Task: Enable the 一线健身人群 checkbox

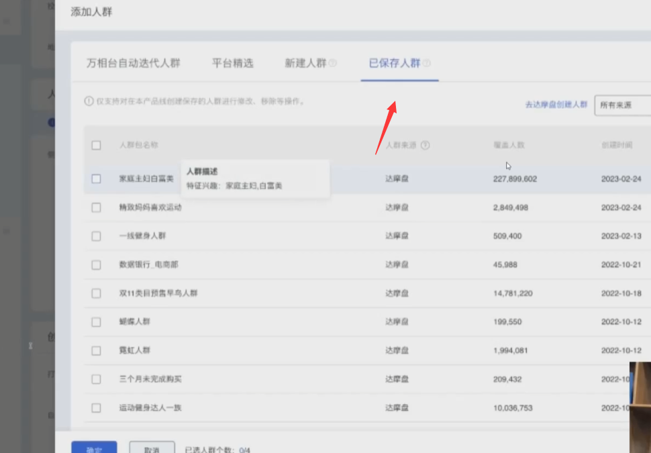Action: coord(96,236)
